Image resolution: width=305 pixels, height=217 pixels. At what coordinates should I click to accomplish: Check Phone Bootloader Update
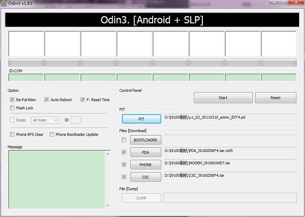[52, 134]
